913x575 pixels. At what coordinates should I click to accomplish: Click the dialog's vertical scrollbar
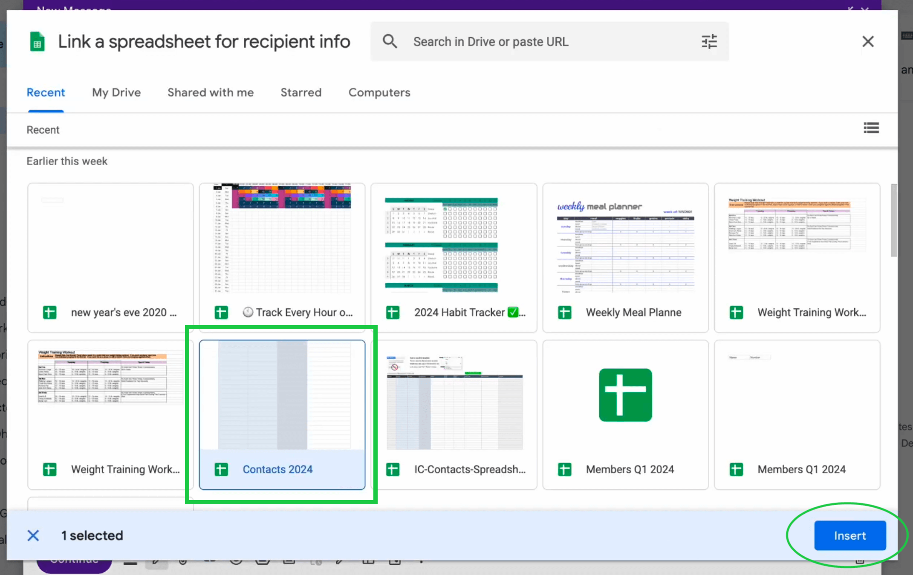[894, 221]
